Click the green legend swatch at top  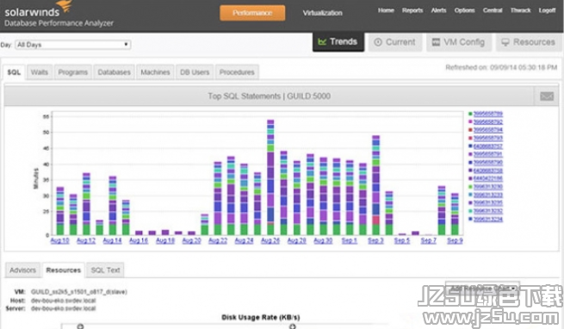click(x=470, y=114)
